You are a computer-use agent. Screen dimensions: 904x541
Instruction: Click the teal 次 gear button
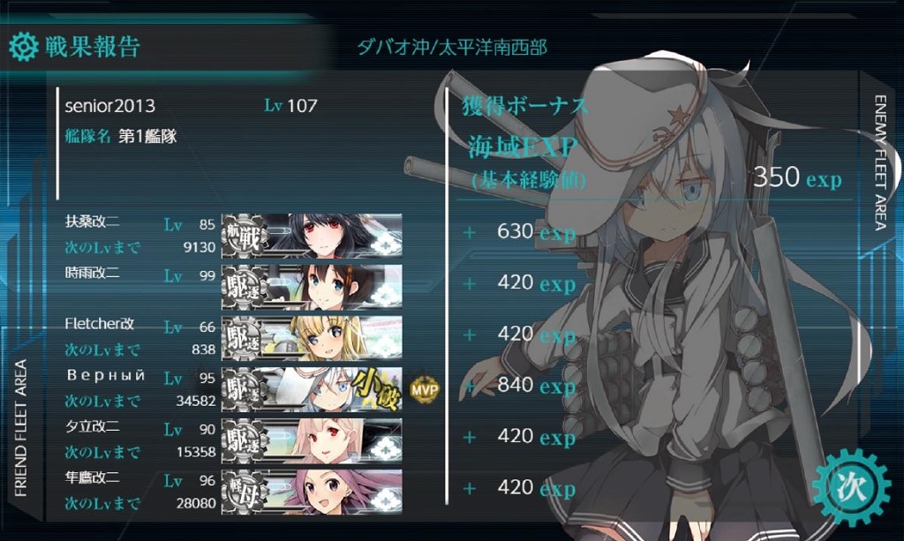(x=850, y=488)
